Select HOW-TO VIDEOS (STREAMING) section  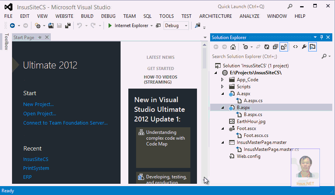(x=161, y=79)
